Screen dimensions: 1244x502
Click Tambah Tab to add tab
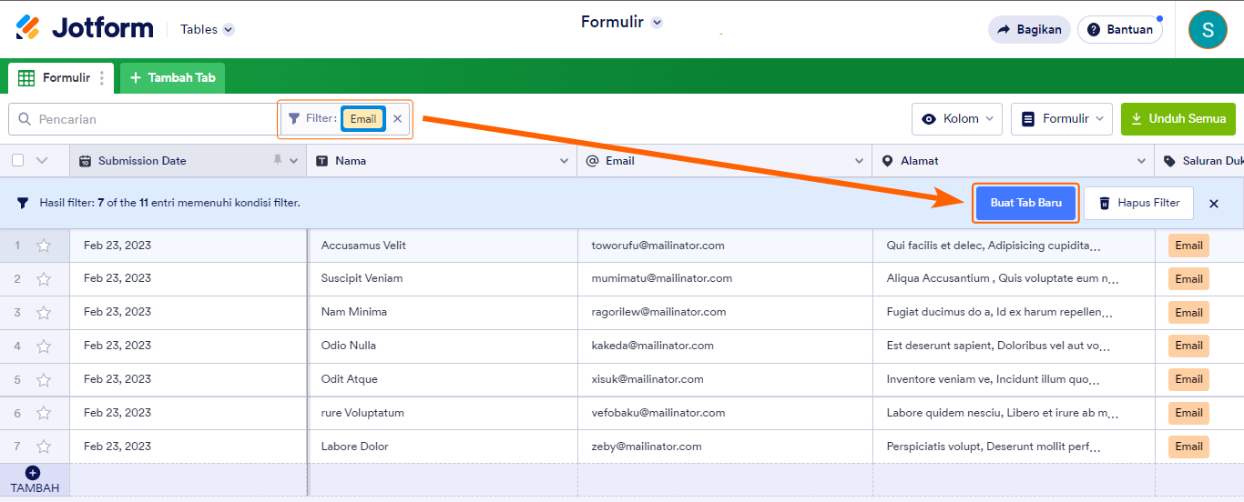tap(172, 77)
